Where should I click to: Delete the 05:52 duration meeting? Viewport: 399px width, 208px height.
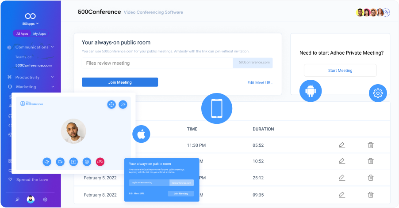(371, 145)
